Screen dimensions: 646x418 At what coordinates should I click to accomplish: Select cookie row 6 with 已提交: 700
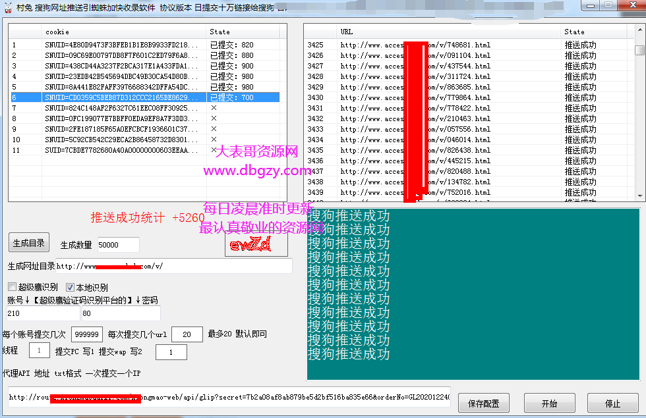click(x=145, y=97)
